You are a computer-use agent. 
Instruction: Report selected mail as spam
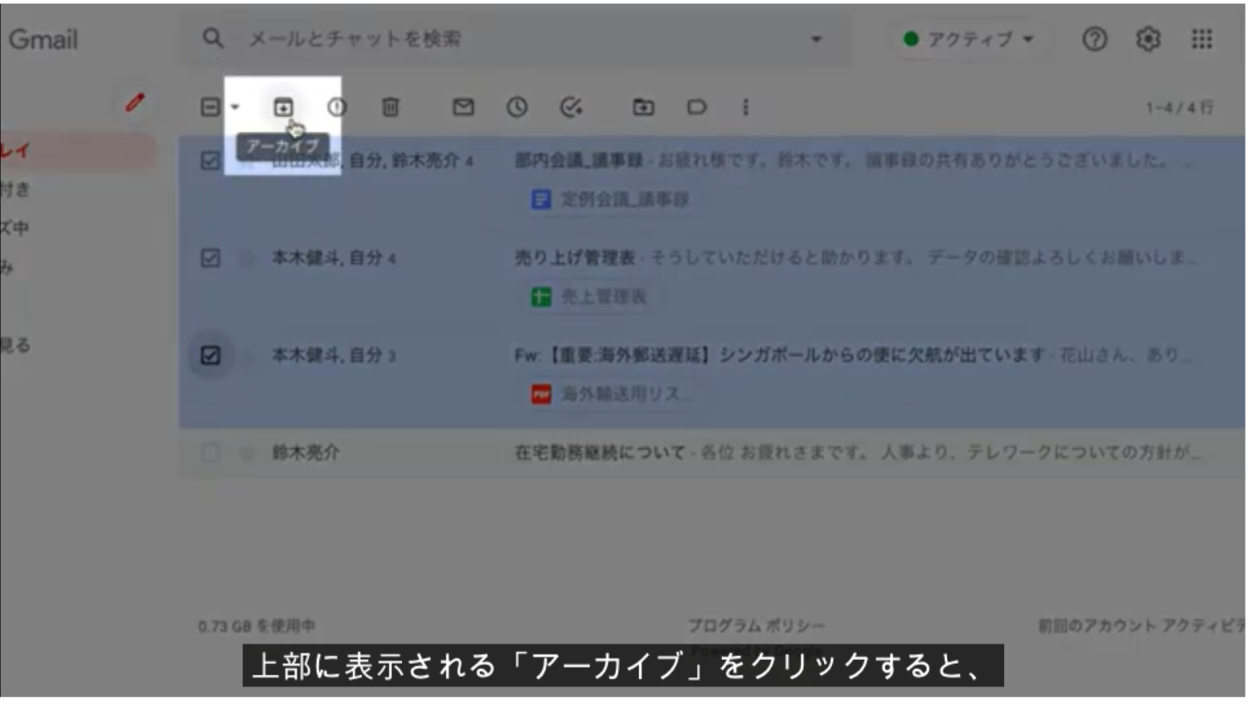[x=337, y=107]
